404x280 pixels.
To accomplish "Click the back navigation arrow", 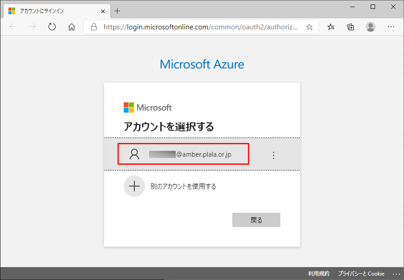I will coord(13,27).
